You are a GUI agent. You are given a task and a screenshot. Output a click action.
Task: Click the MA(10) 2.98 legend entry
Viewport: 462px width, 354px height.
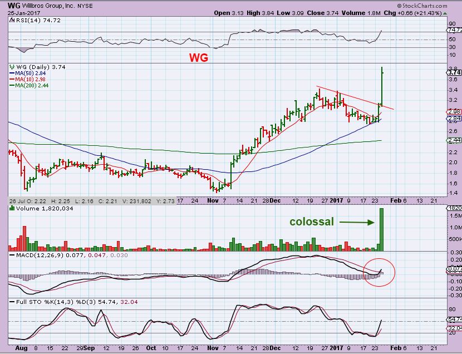point(31,80)
